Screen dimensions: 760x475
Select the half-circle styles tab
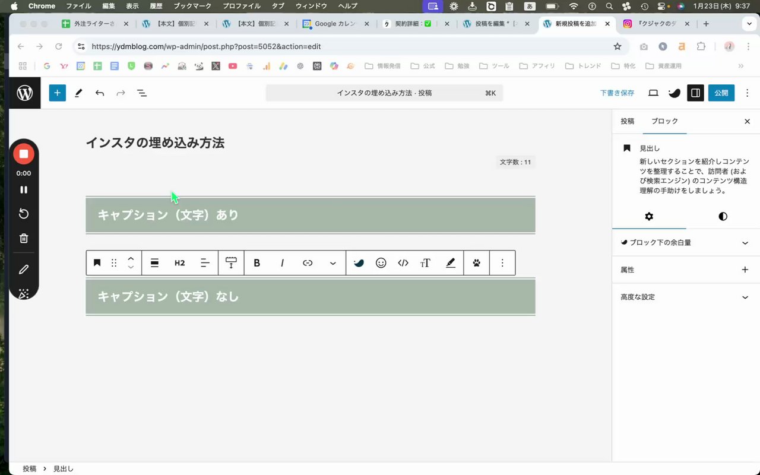pyautogui.click(x=723, y=216)
